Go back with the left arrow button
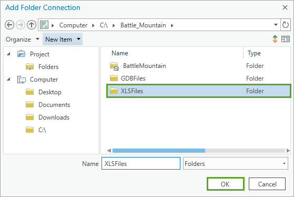 9,25
